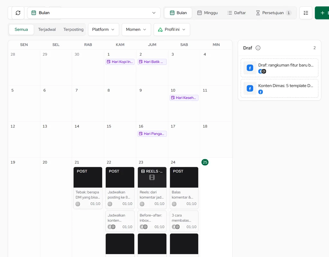Click the calendar icon in Bulan dropdown
329x257 pixels.
pyautogui.click(x=34, y=13)
